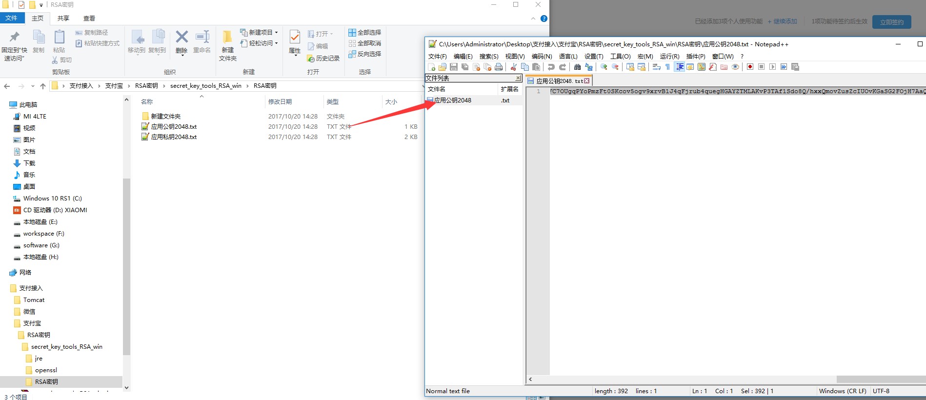This screenshot has width=926, height=400.
Task: Open Quick Access Toolbar customize dropdown
Action: (x=41, y=5)
